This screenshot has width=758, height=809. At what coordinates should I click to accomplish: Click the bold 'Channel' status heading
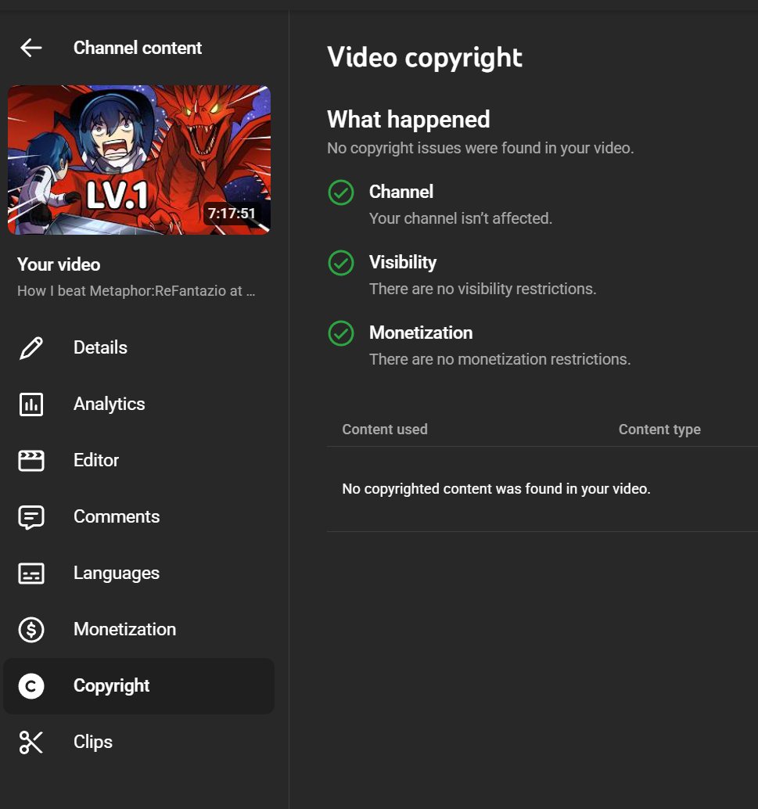pos(401,192)
